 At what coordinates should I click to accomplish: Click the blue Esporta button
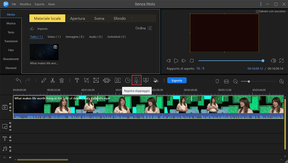(x=177, y=80)
